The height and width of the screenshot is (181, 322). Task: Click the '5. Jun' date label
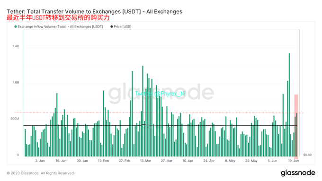(x=272, y=161)
